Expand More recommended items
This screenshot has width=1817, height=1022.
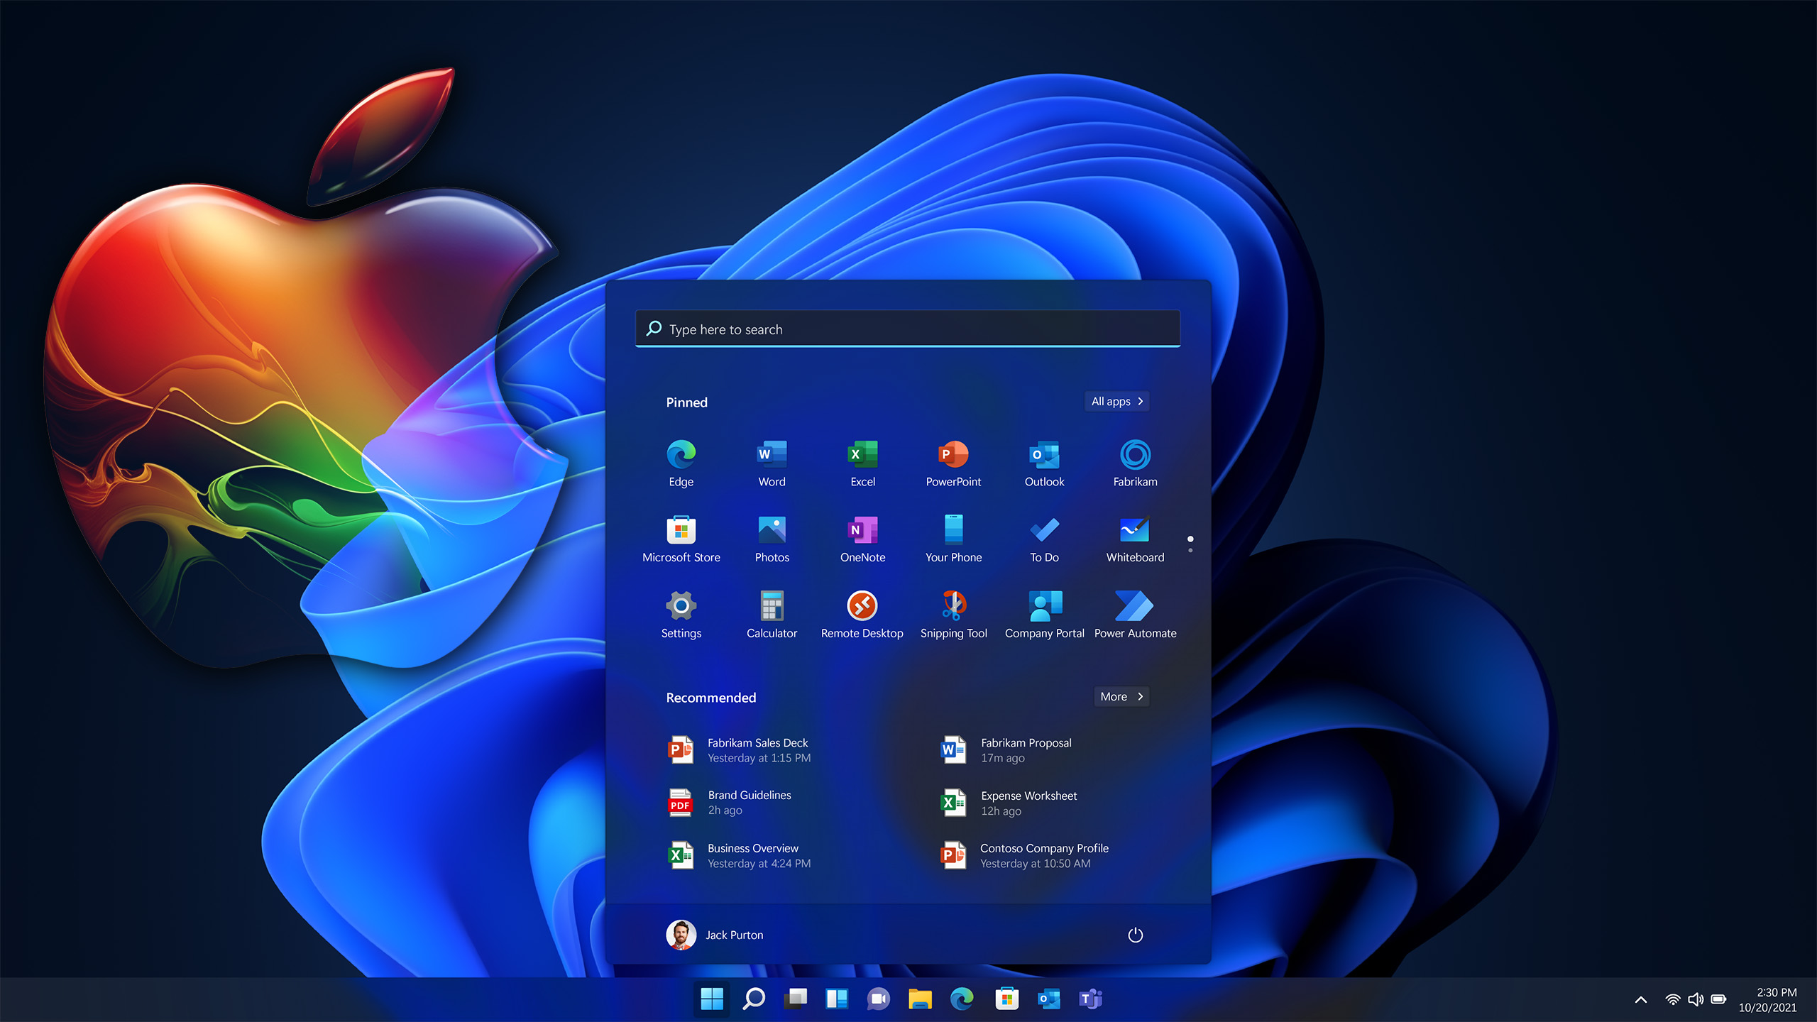1121,696
